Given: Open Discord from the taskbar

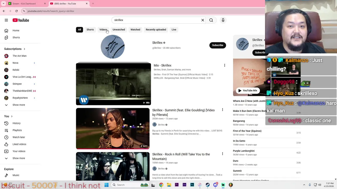Looking at the screenshot, I should [x=215, y=185].
